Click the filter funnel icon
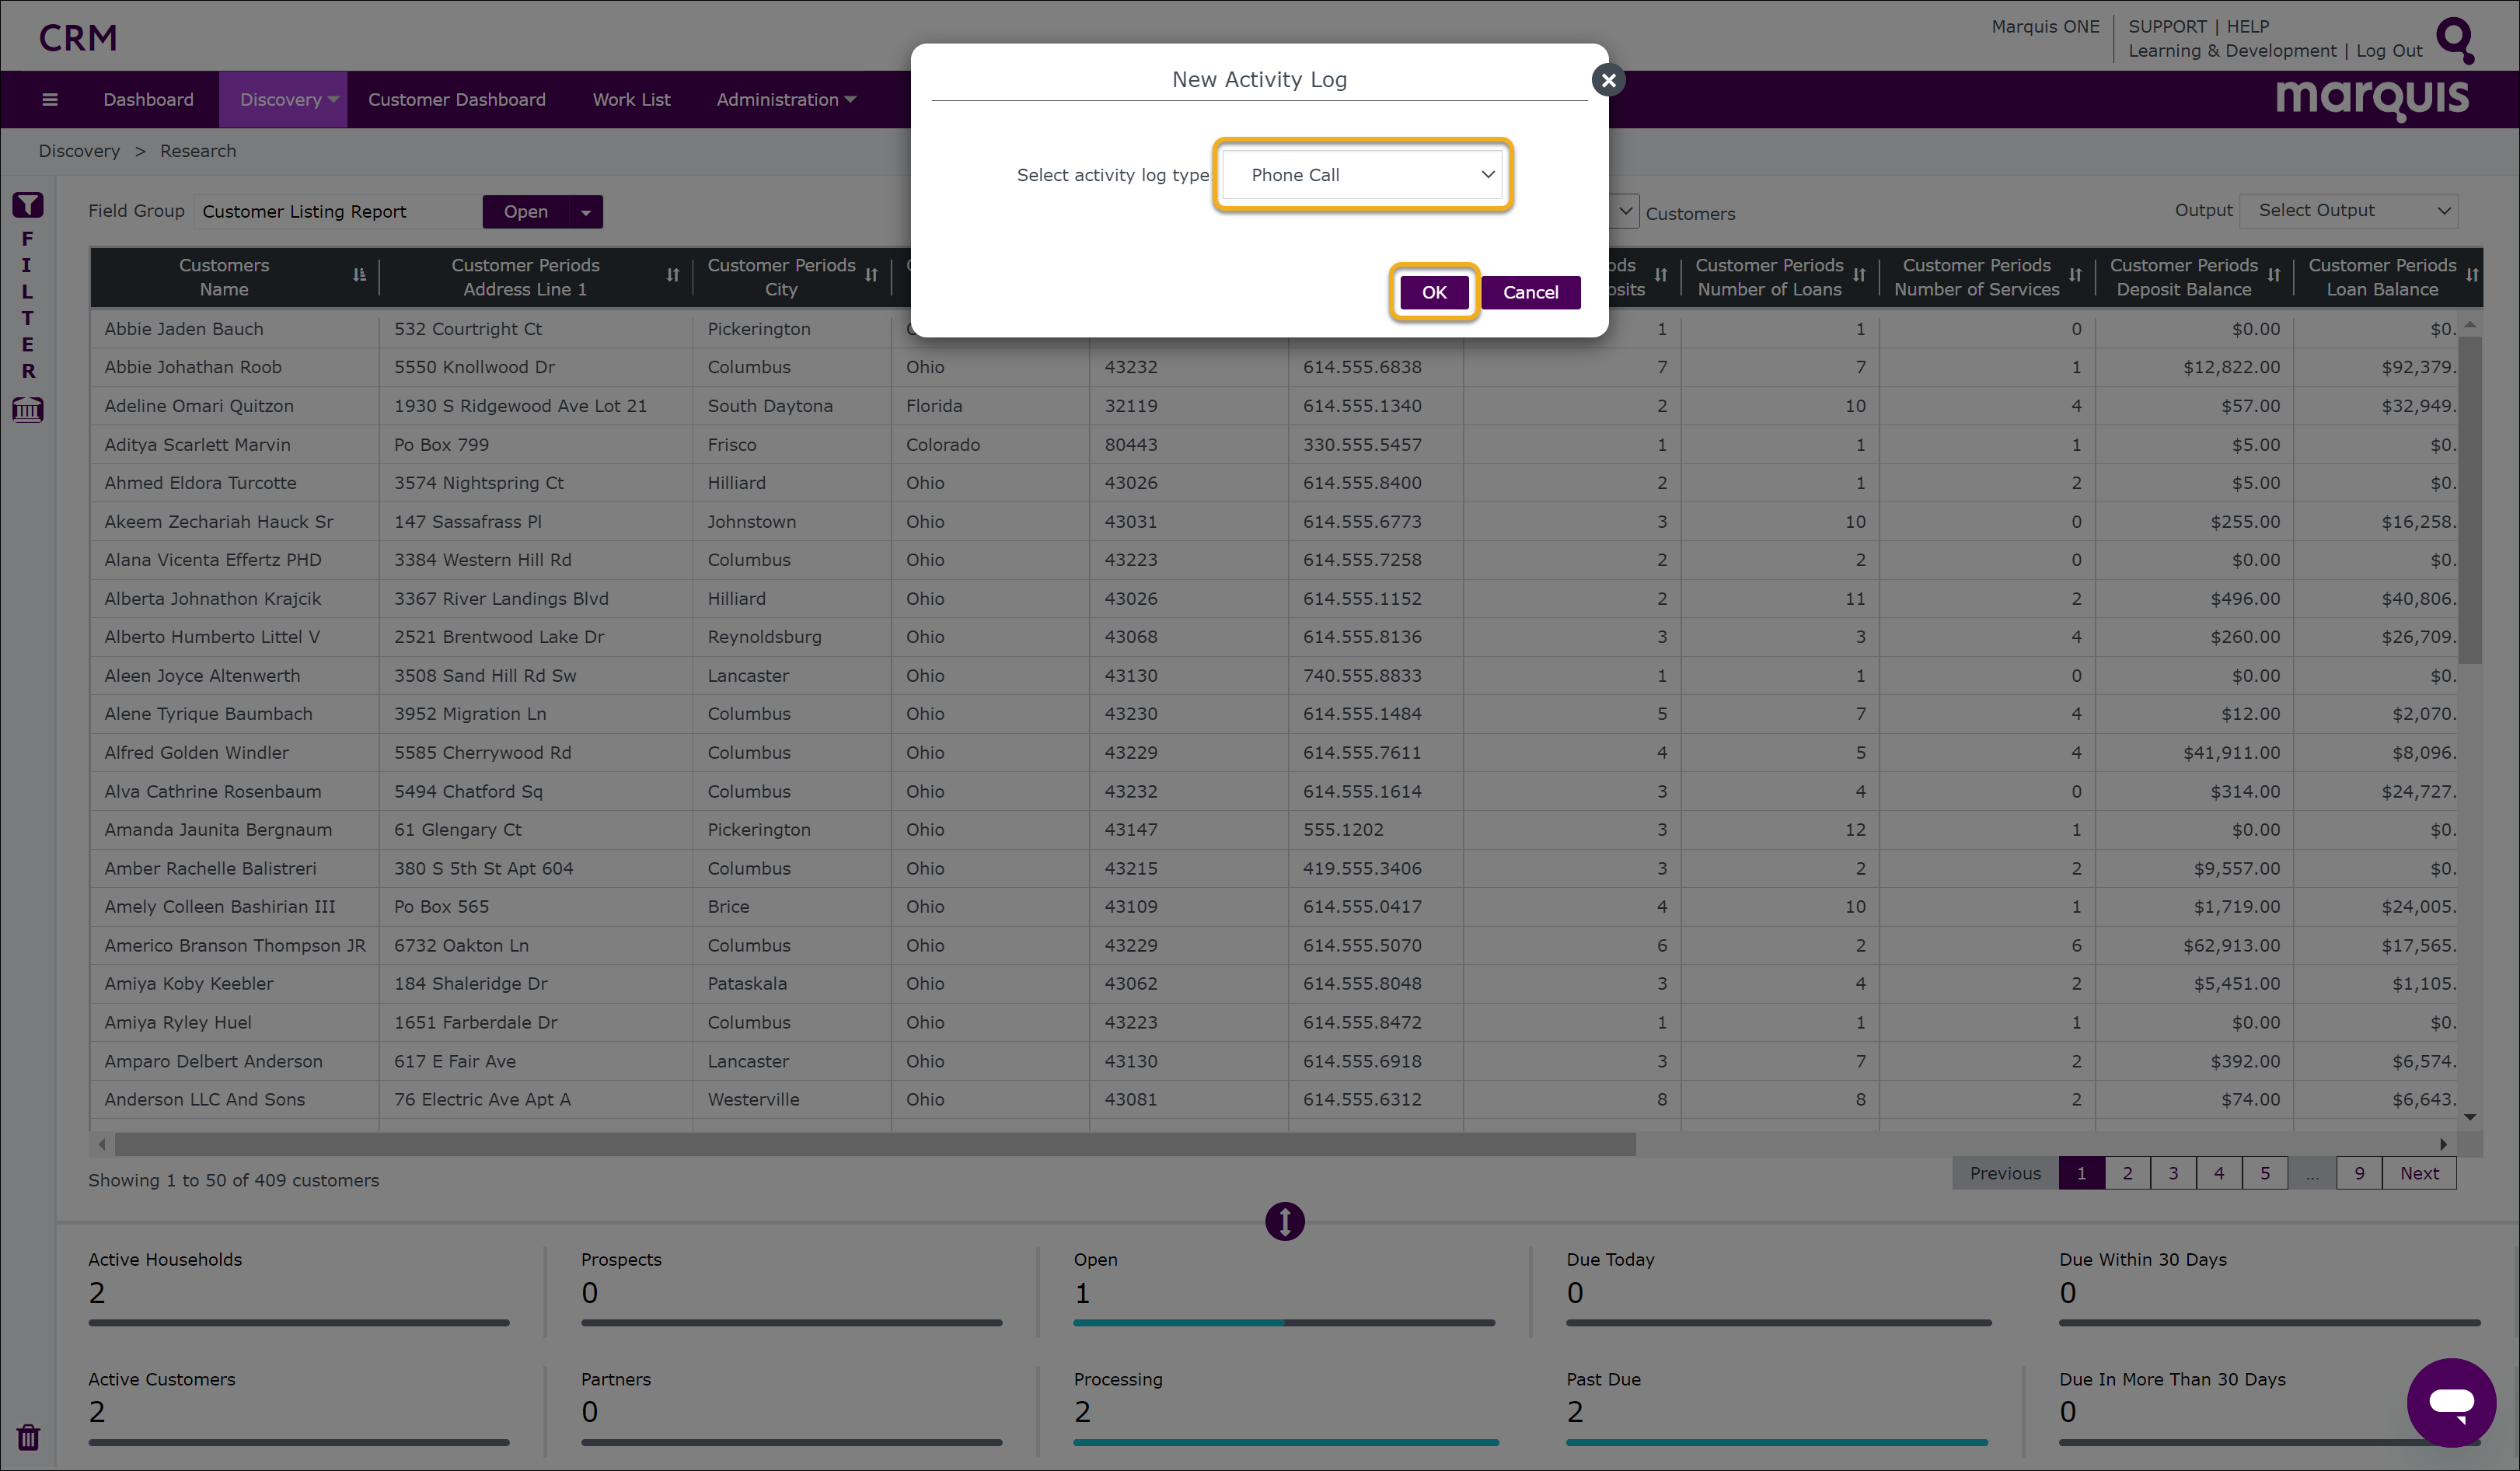The image size is (2520, 1471). coord(27,205)
